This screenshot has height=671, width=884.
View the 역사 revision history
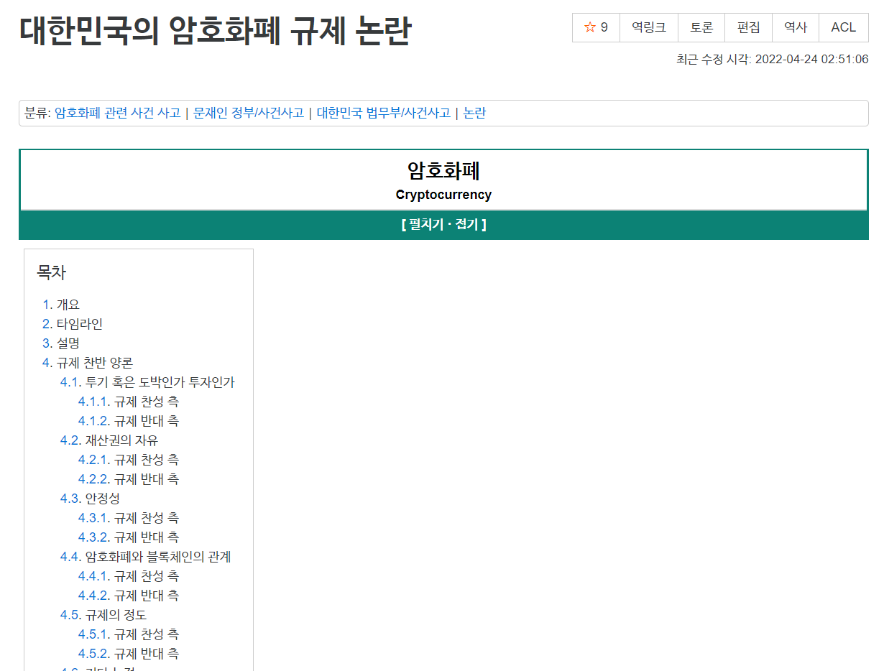(x=795, y=27)
